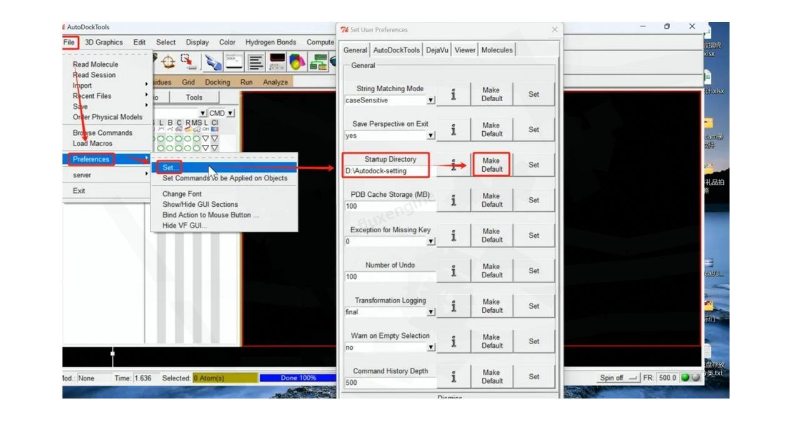
Task: Click Make Default for Number of Undo
Action: (492, 270)
